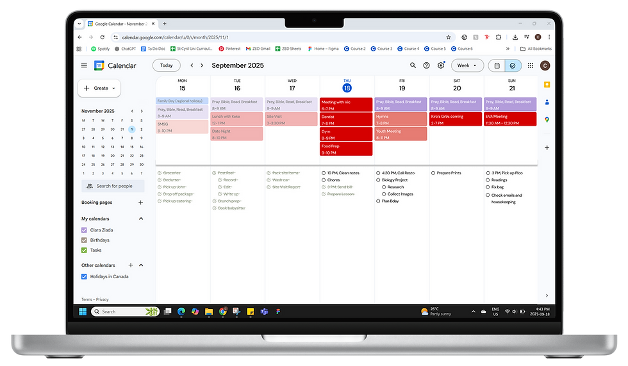Open Google Maps side panel icon

click(547, 120)
